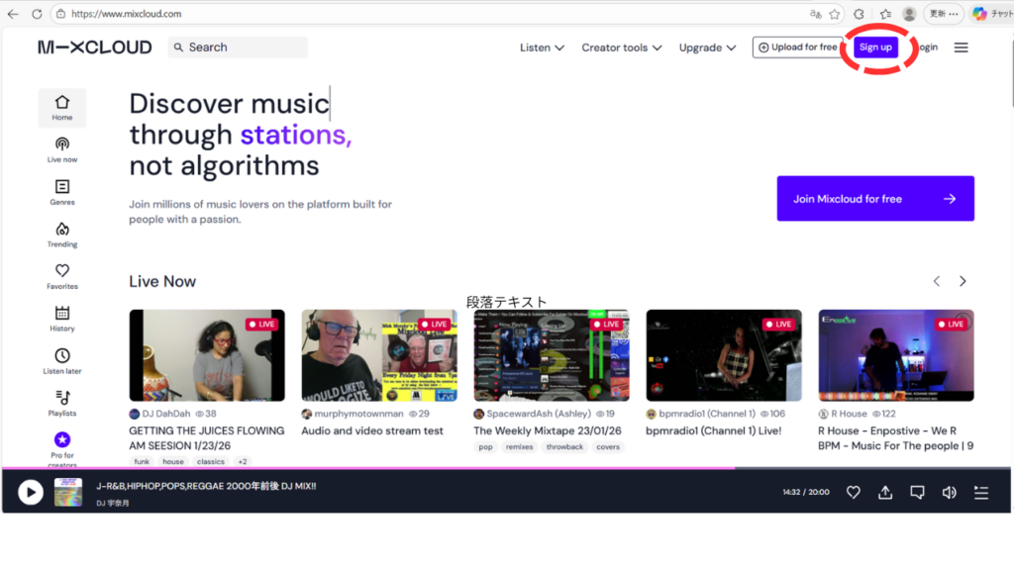
Task: Expand the Creator tools dropdown
Action: [x=621, y=47]
